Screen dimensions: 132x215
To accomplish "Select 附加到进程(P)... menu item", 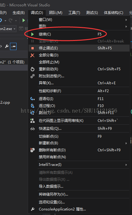I will (79, 76).
